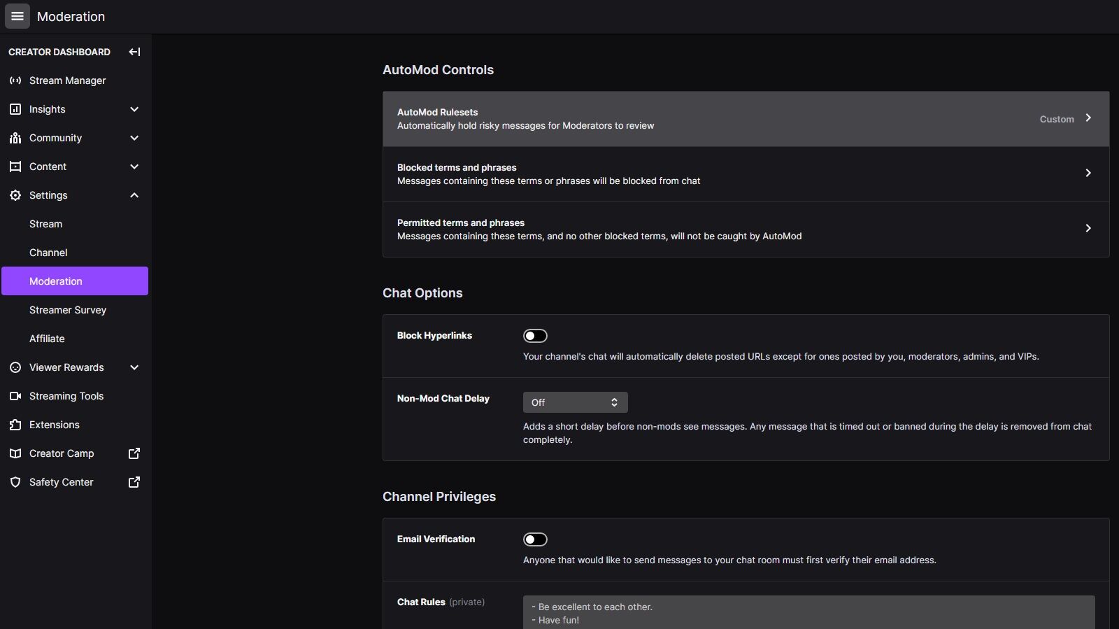Click the Insights chart icon
This screenshot has height=629, width=1119.
tap(15, 109)
